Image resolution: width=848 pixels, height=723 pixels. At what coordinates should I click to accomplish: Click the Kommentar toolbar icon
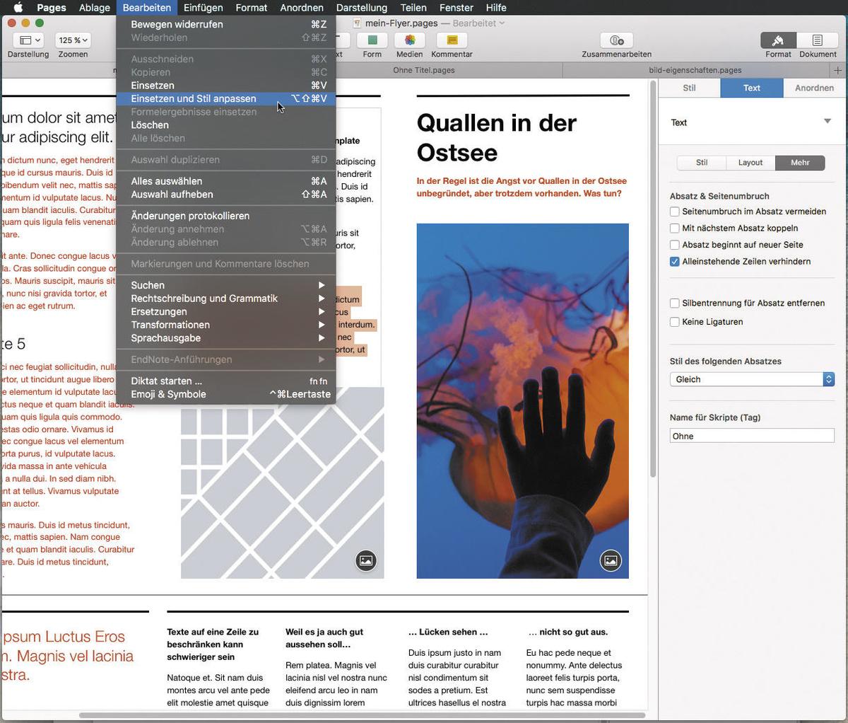coord(452,40)
